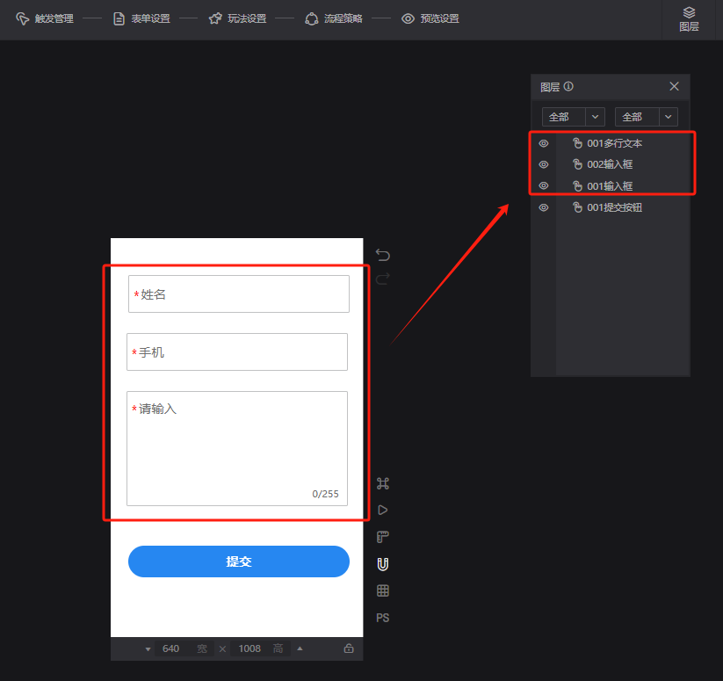
Task: Click the 0/255 character counter
Action: pos(326,494)
